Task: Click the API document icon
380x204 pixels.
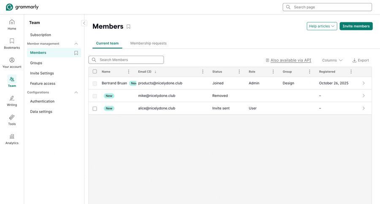Action: 267,60
